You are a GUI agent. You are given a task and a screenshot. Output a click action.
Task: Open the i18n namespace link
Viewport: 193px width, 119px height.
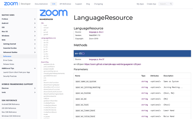click(x=43, y=23)
